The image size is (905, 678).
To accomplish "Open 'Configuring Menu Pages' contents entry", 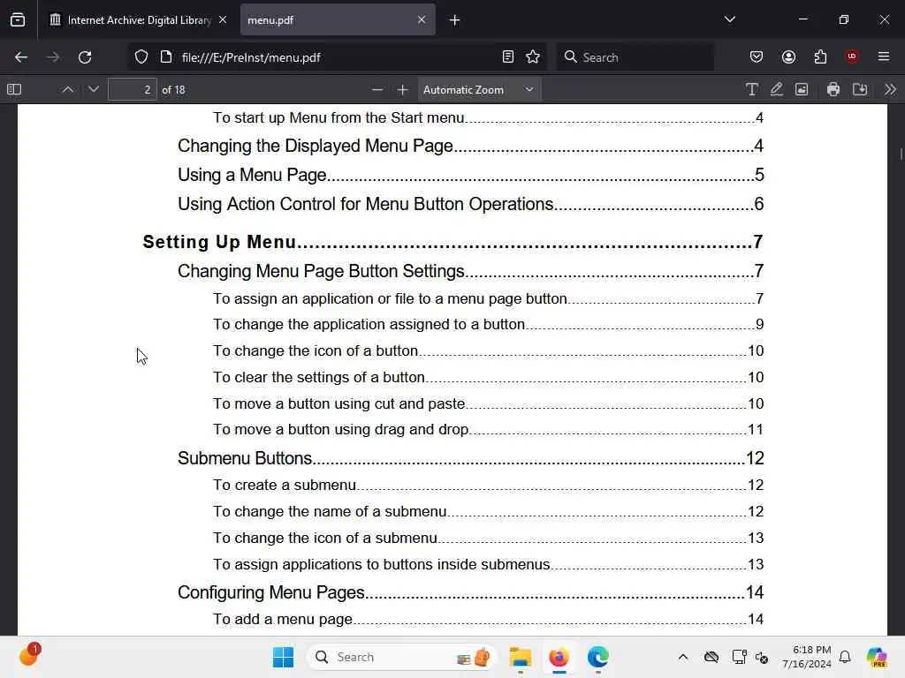I will [x=470, y=592].
